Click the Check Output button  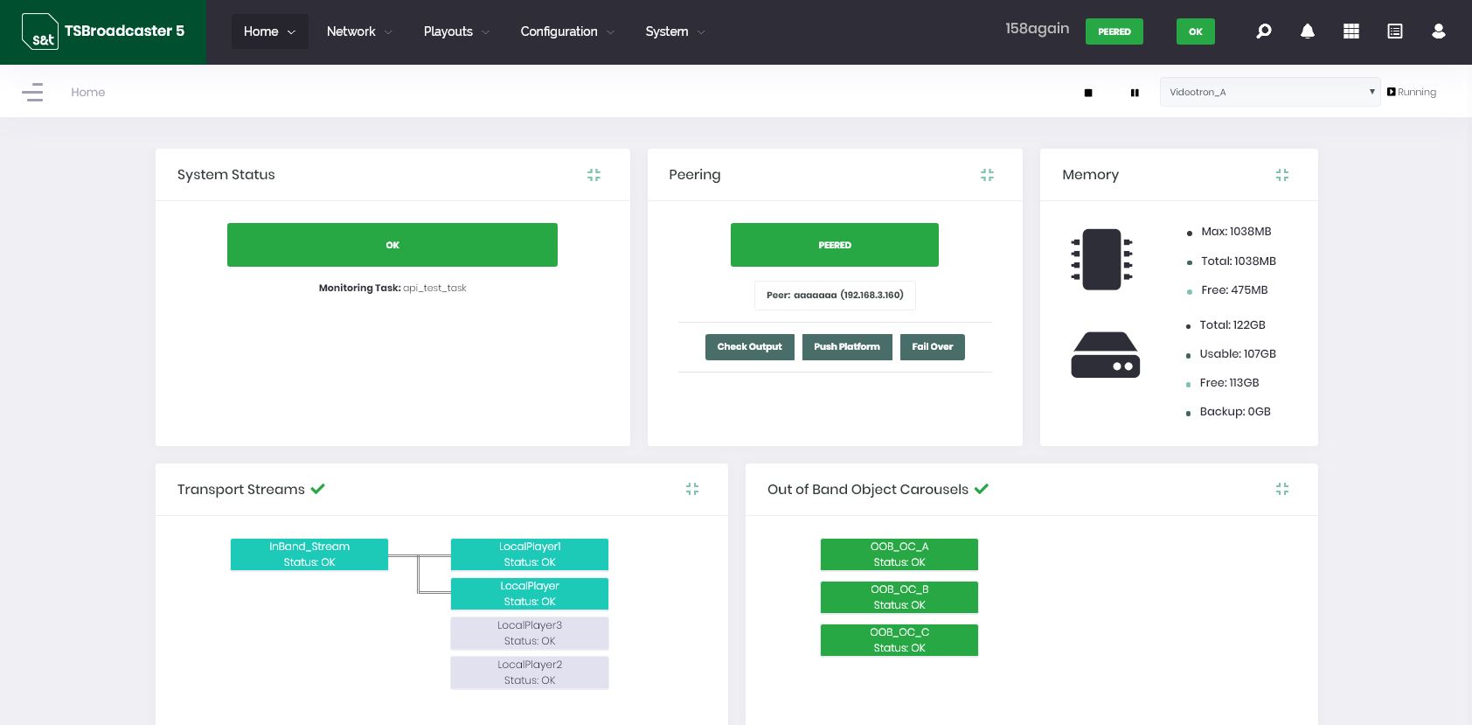(x=749, y=347)
